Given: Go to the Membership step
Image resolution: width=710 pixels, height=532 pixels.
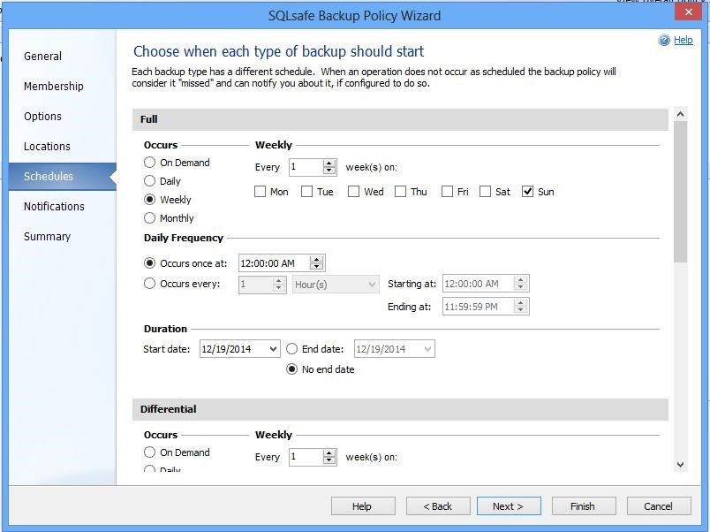Looking at the screenshot, I should click(54, 86).
